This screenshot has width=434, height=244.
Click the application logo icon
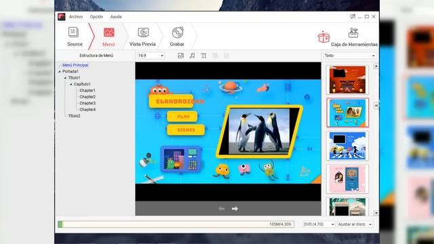tap(62, 17)
